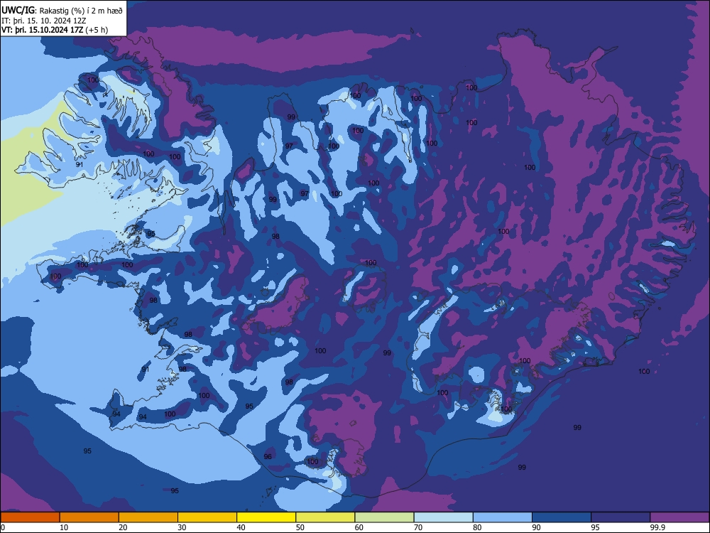
Task: Click the legend scale label '70'
Action: pos(418,527)
